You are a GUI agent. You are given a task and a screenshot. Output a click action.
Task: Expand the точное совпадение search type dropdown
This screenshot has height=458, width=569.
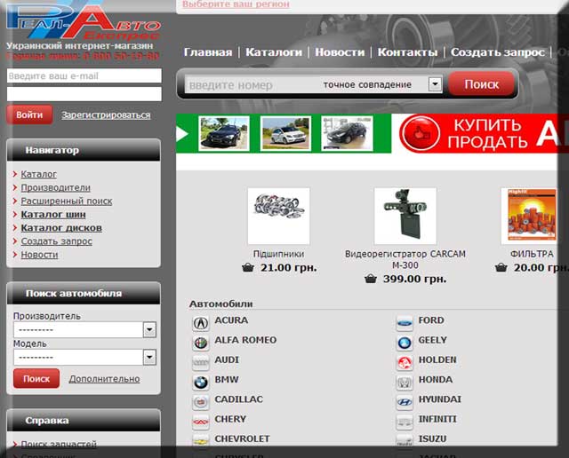[x=435, y=84]
